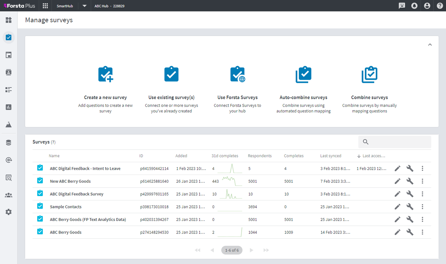Toggle checkbox for ABC Berry Goods (FP Text Analytics Data)
The height and width of the screenshot is (264, 446).
pos(40,219)
